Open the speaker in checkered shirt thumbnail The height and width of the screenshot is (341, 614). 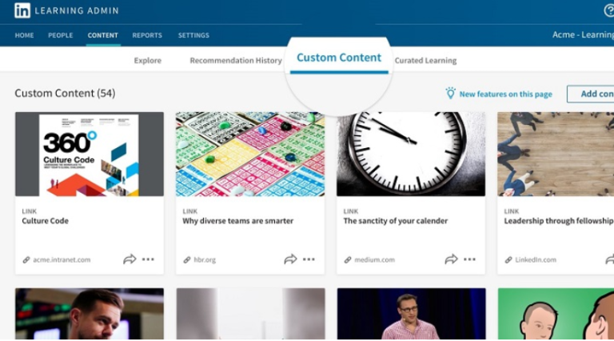[411, 314]
